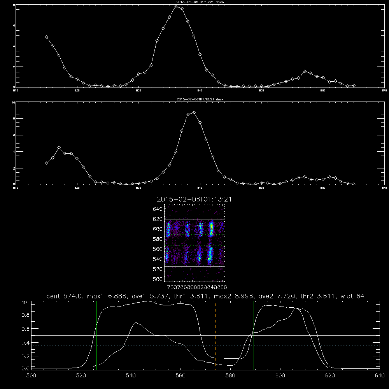This screenshot has height=389, width=389.
Task: Click the orange dashed center line in the bottom plot
Action: pos(216,335)
